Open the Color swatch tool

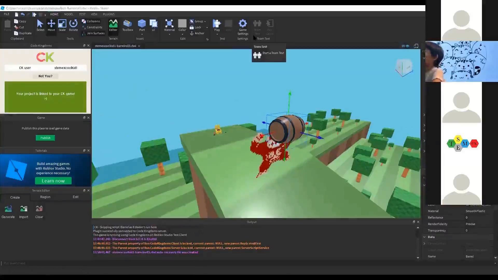tap(182, 24)
